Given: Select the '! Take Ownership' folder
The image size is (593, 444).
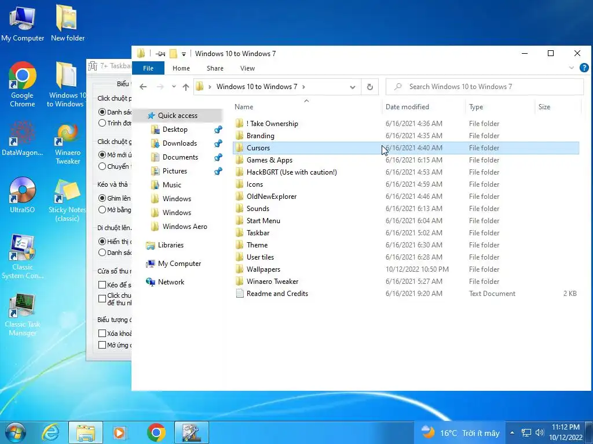Looking at the screenshot, I should [406, 124].
